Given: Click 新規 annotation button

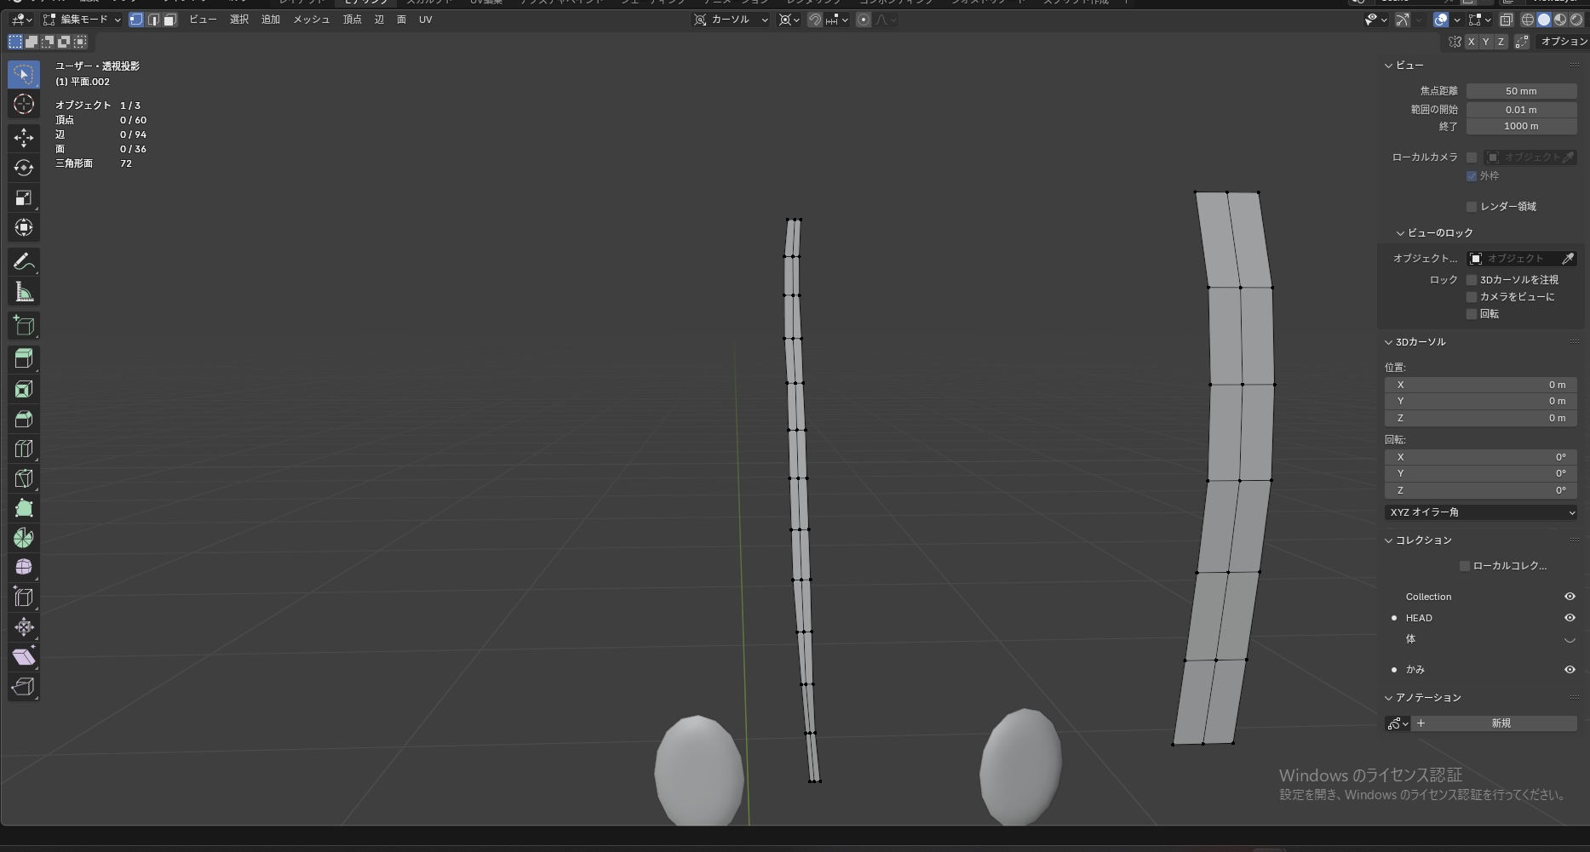Looking at the screenshot, I should (x=1501, y=723).
